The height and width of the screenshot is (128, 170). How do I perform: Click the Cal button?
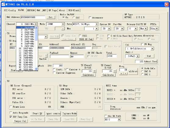click(x=149, y=56)
